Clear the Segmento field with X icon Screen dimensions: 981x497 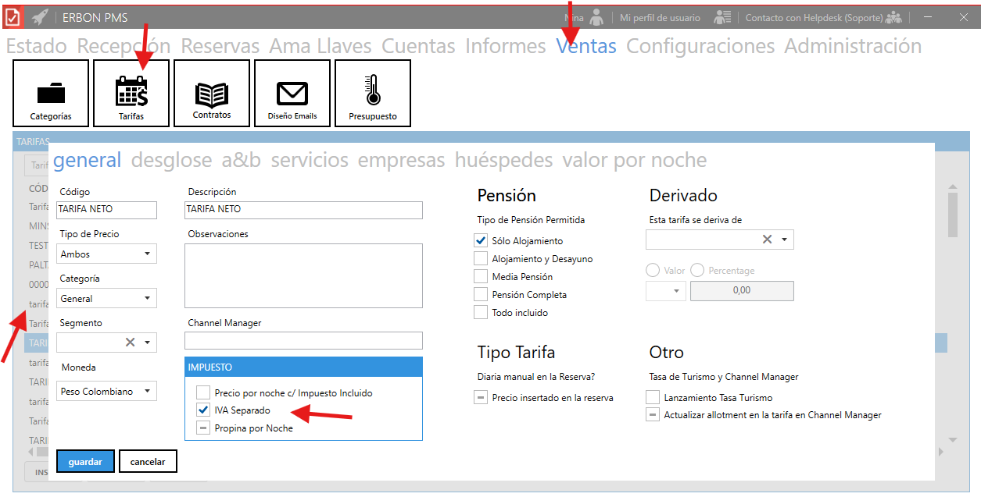[x=130, y=343]
